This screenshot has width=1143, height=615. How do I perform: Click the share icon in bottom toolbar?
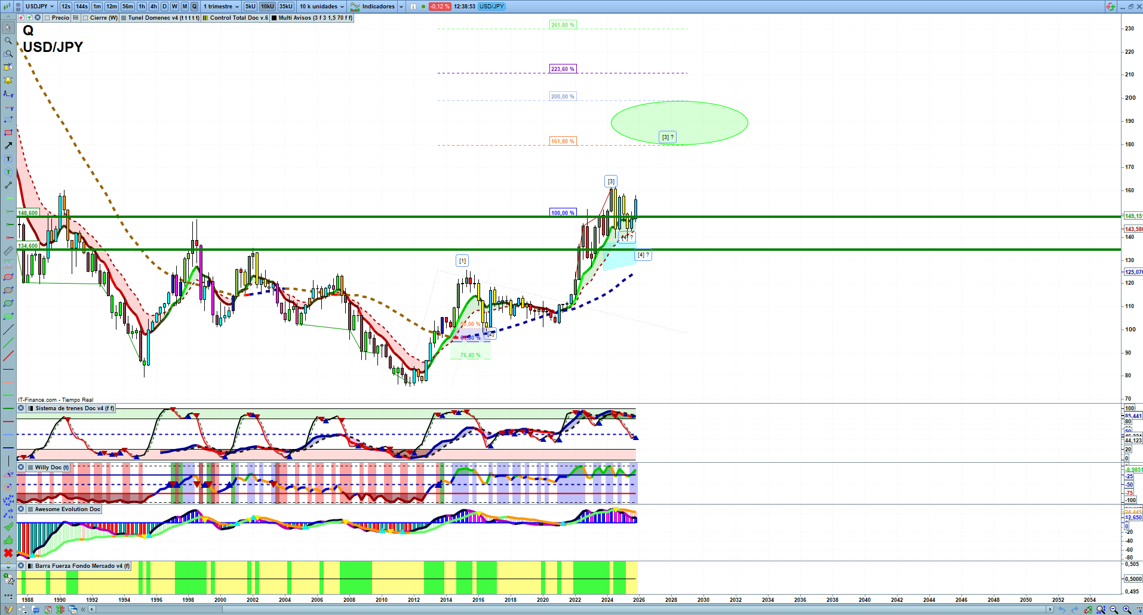point(22,610)
